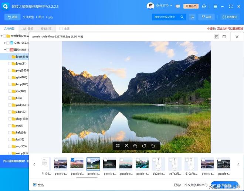Close the image preview panel
Image resolution: width=244 pixels, height=191 pixels.
pyautogui.click(x=237, y=37)
